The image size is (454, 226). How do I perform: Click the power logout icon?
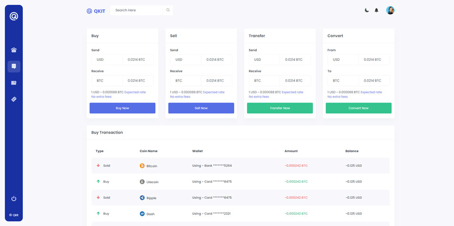[x=14, y=198]
